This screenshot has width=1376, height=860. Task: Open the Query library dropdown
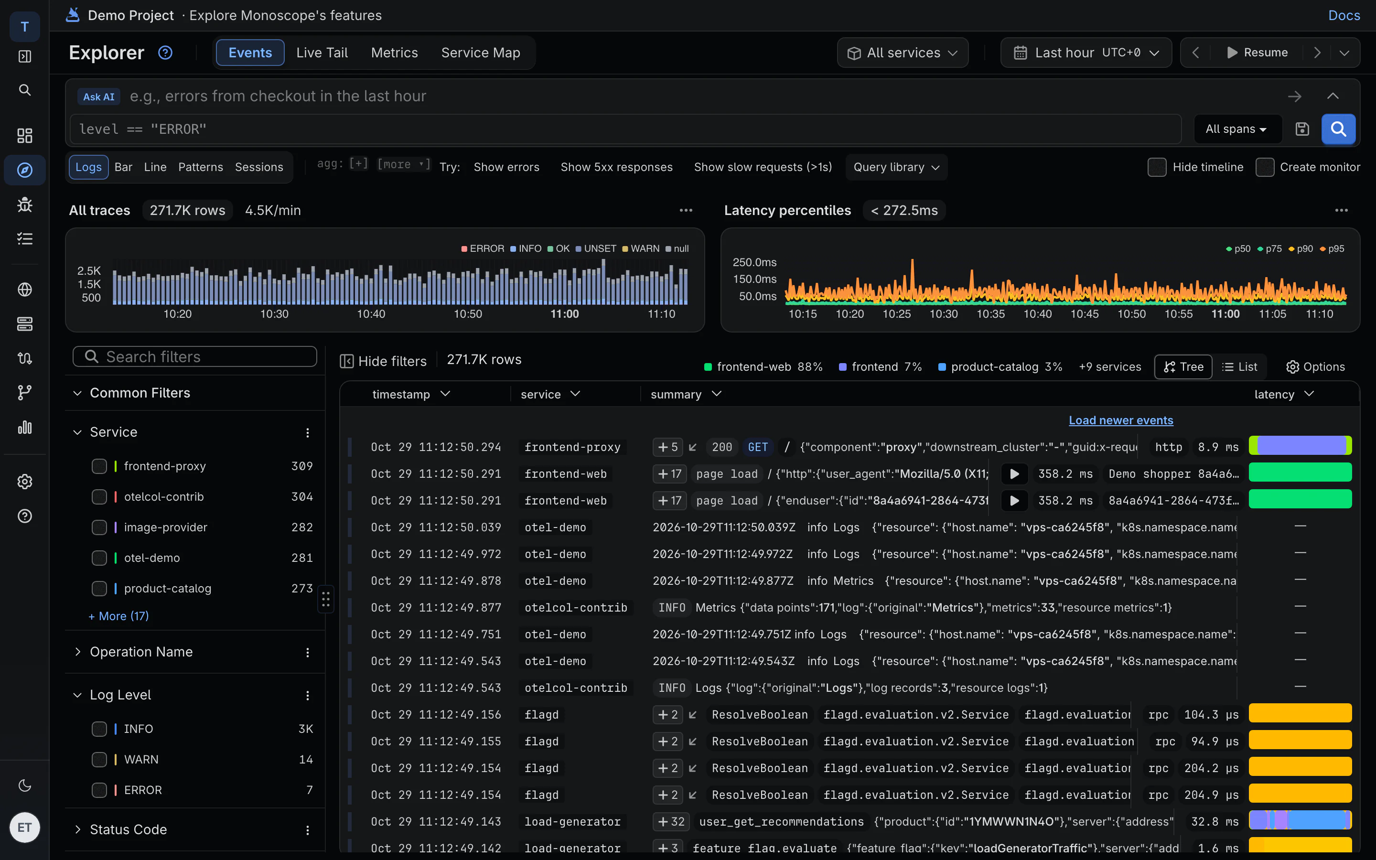click(x=896, y=167)
